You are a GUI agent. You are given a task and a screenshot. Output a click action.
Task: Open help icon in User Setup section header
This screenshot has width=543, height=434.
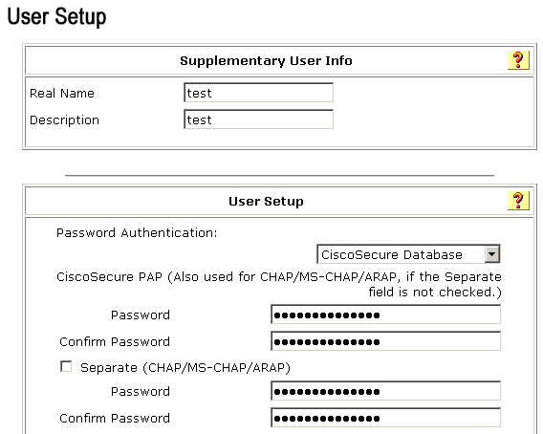pos(518,201)
